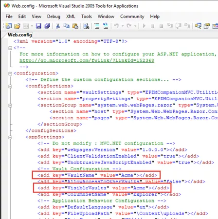Open the XML menu
The image size is (218, 219).
click(x=71, y=17)
